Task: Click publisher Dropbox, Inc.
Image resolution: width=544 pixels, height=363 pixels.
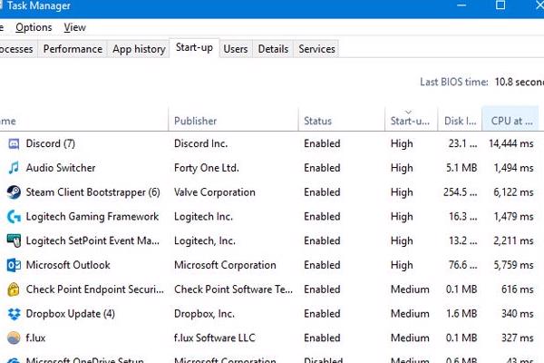Action: click(204, 314)
